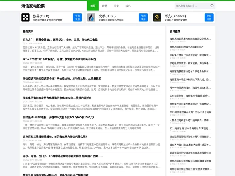Click excerpt starting 另外就是OLED屏方面
Image resolution: width=235 pixels, height=176 pixels.
pyautogui.click(x=91, y=49)
